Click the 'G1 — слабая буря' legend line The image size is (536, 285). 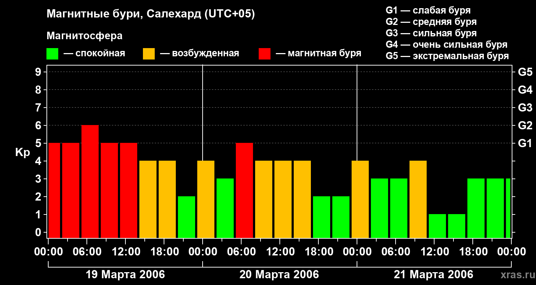[x=428, y=10]
